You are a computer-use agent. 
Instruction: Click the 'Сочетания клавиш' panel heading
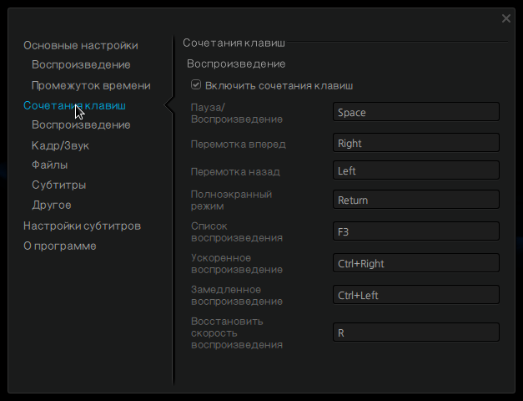(x=234, y=43)
